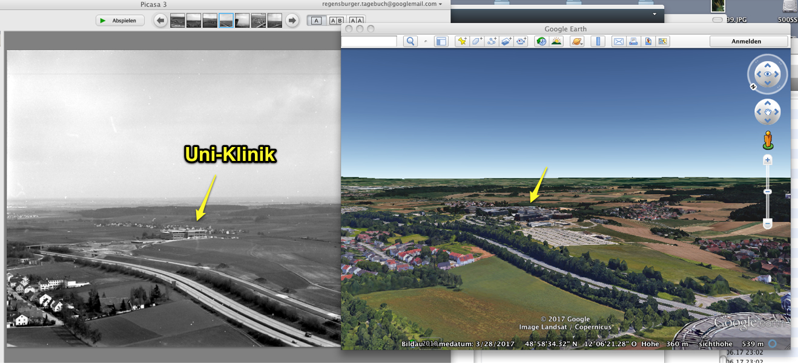
Task: Select third thumbnail in Picasa filmstrip
Action: [210, 21]
